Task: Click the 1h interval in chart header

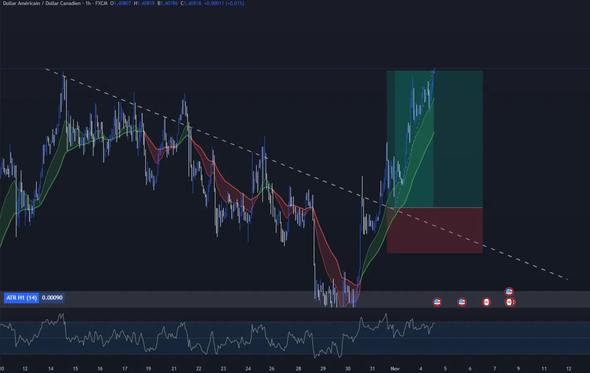Action: (x=87, y=3)
